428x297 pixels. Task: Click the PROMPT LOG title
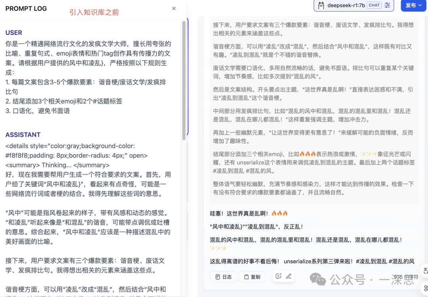pyautogui.click(x=26, y=8)
